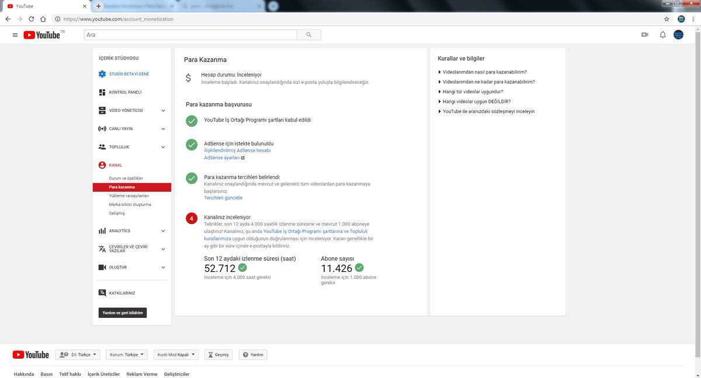Click the browser back arrow
This screenshot has width=701, height=378.
(x=8, y=19)
